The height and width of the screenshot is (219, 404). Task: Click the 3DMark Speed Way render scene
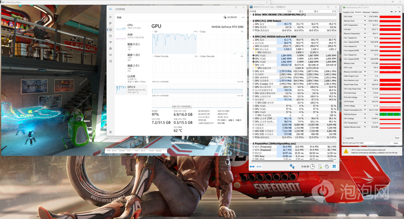54,80
